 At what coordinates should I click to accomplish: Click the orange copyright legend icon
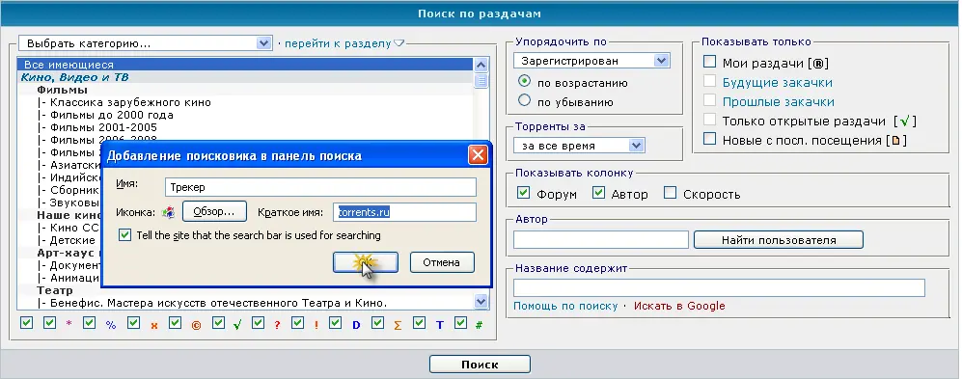point(196,326)
